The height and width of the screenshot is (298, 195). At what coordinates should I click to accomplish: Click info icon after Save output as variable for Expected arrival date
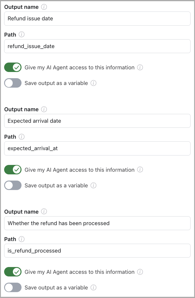pyautogui.click(x=93, y=186)
